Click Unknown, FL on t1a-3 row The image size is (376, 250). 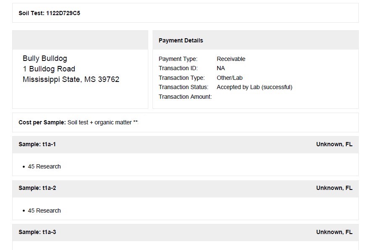(x=334, y=232)
